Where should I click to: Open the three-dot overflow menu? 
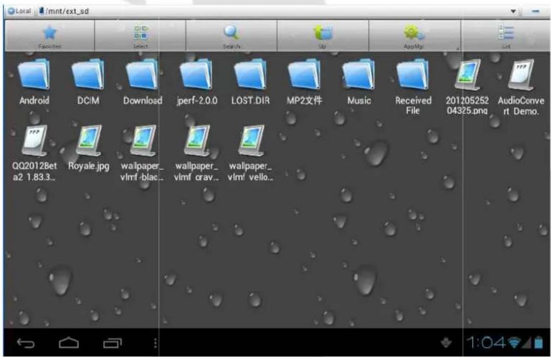click(x=155, y=343)
